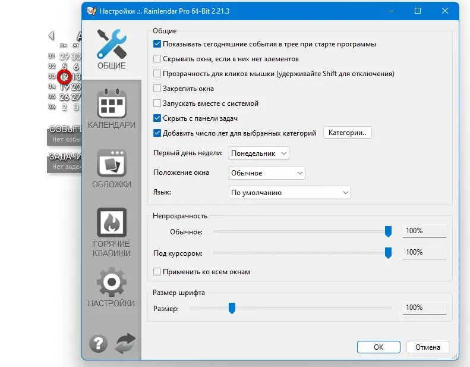Open the Hotkeys flame icon

tap(112, 222)
